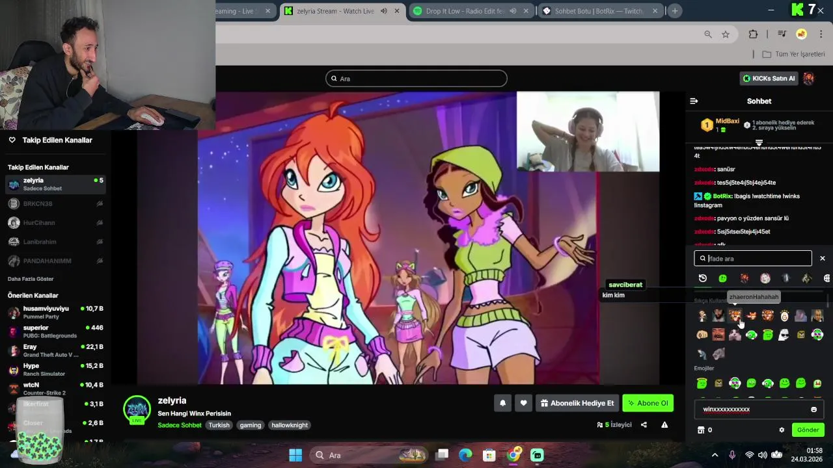Click the chat message input field
Image resolution: width=833 pixels, height=468 pixels.
(753, 409)
